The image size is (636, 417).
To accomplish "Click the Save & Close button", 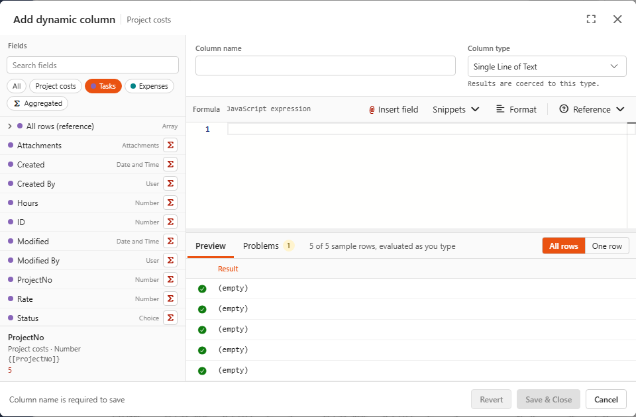I will [549, 400].
